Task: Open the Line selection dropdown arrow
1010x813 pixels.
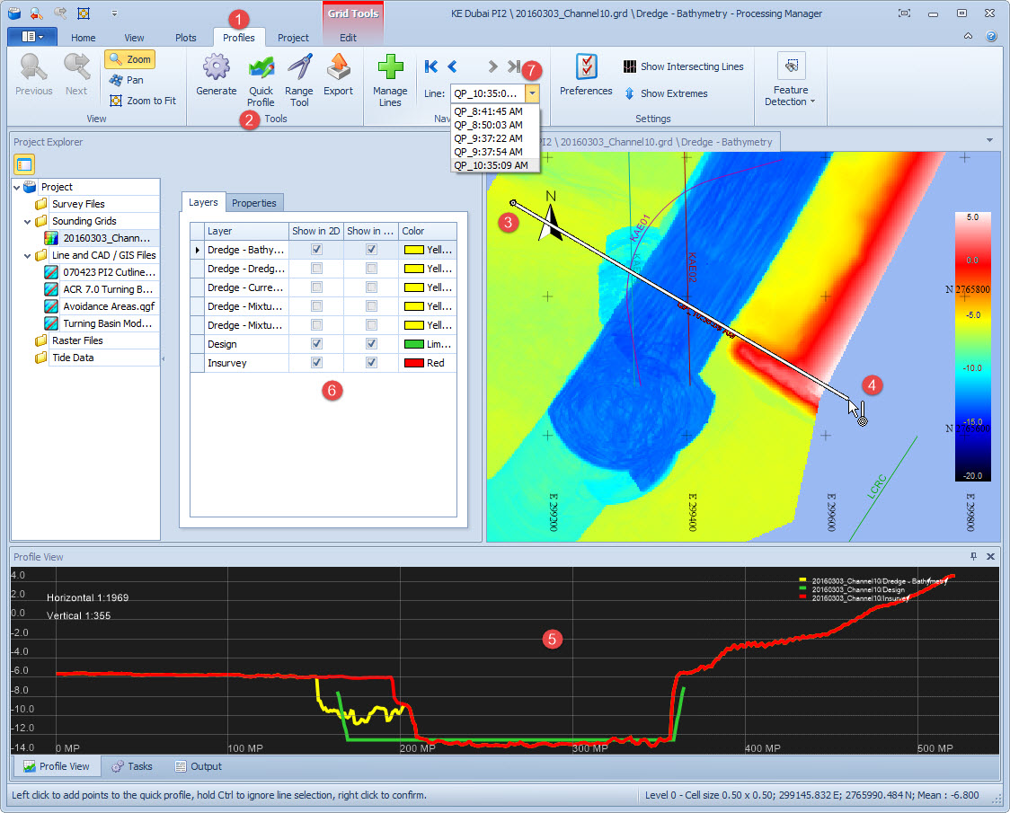Action: pyautogui.click(x=533, y=93)
